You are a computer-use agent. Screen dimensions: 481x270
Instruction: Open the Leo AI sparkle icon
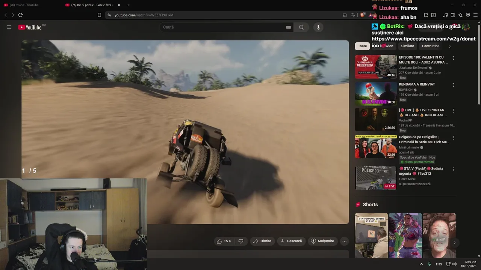[x=460, y=15]
